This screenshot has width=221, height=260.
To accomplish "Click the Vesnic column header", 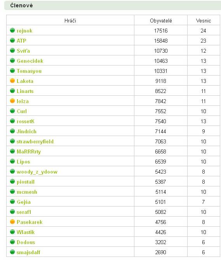I will tap(204, 21).
